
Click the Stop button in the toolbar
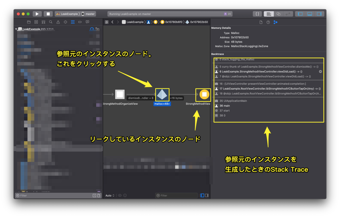click(48, 14)
